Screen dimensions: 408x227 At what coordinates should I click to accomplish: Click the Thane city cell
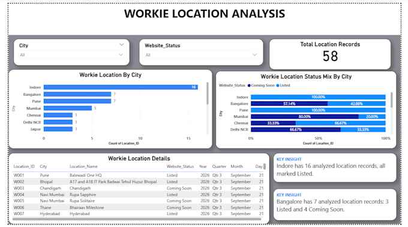coord(46,207)
